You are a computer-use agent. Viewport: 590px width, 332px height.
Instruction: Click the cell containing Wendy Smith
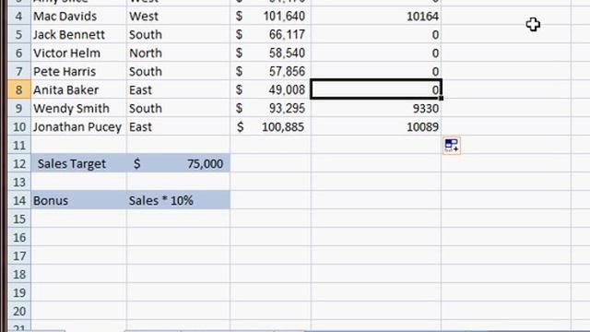click(x=78, y=109)
